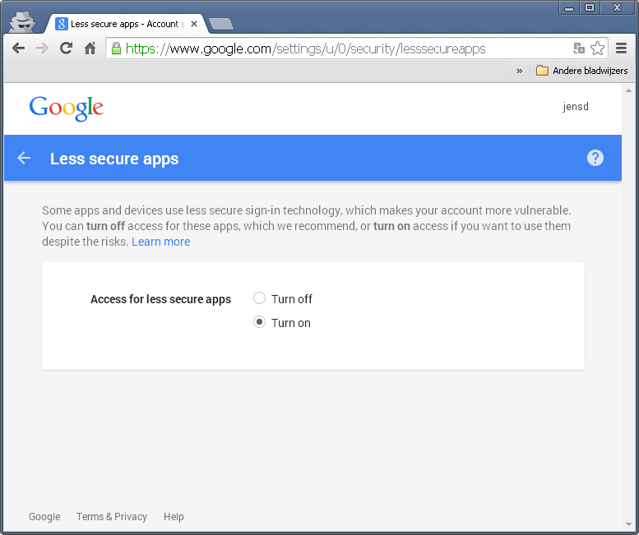
Task: Open the Andere bladwijzers folder
Action: pyautogui.click(x=582, y=71)
